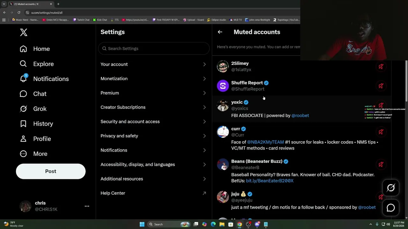Unmute the curr account
408x229 pixels.
tap(381, 132)
